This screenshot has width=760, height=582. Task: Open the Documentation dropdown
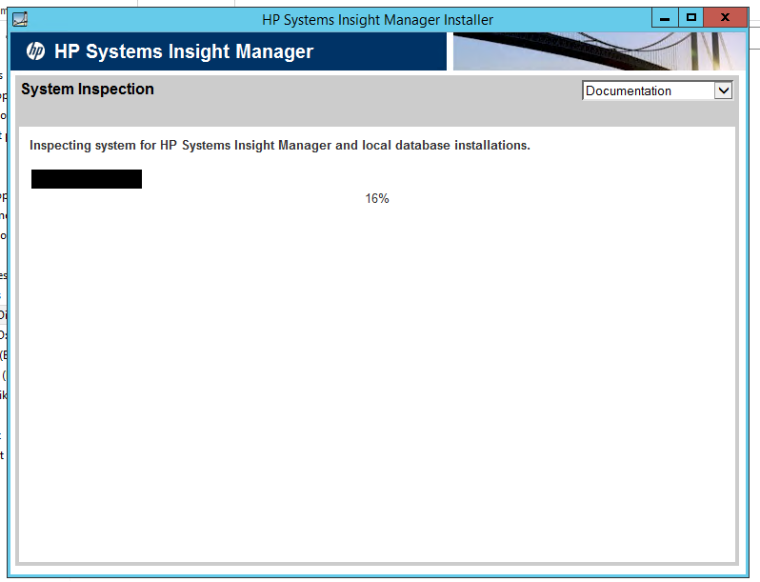pos(657,90)
